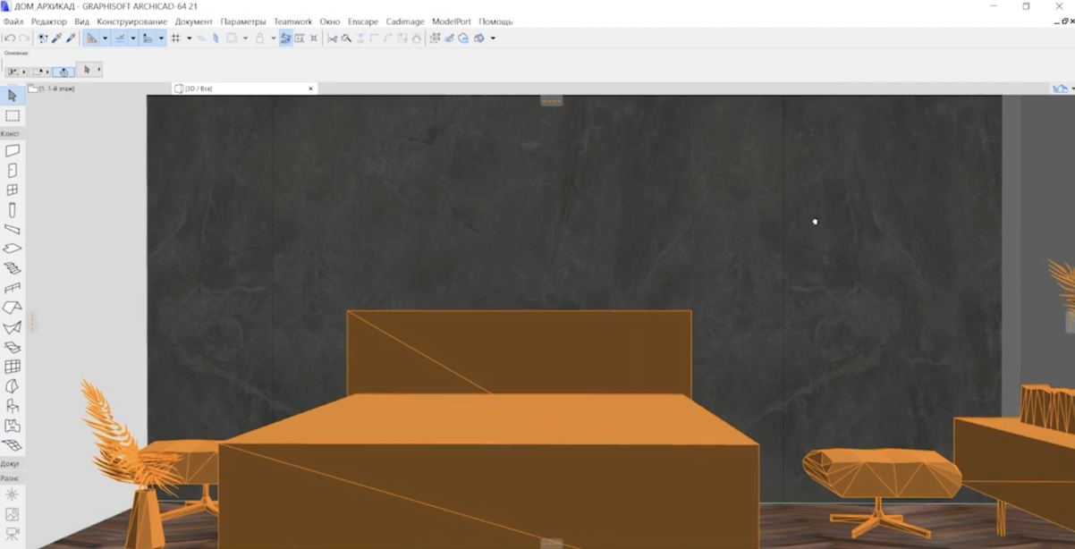Activate the Marquee tool
Screen dimensions: 1075x549
tap(13, 114)
